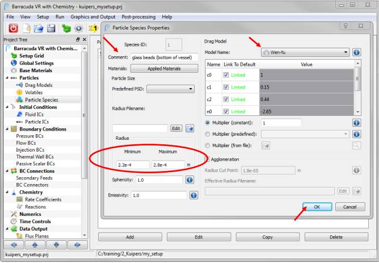
Task: Open the Post-processing menu
Action: (140, 17)
